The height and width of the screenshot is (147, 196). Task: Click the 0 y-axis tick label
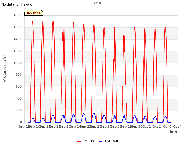tap(21, 122)
